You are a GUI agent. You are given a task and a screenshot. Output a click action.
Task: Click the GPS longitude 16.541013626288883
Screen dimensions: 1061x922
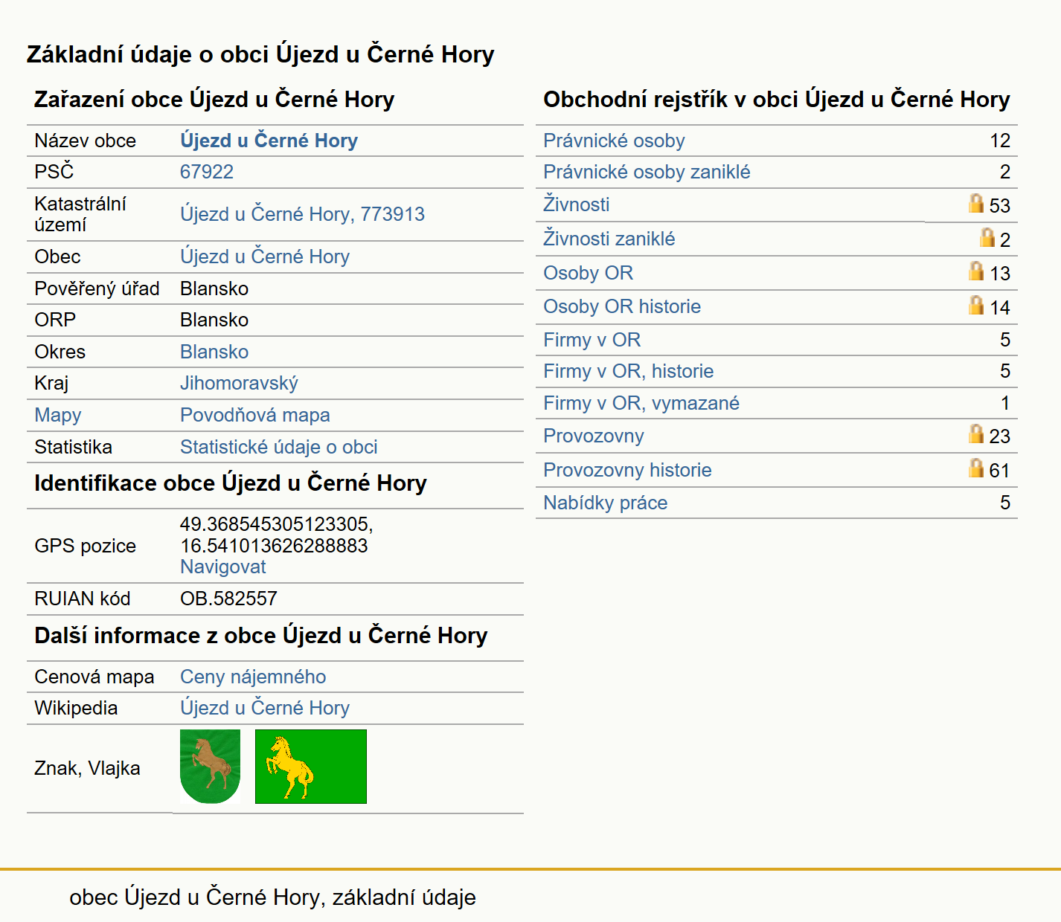click(x=274, y=546)
